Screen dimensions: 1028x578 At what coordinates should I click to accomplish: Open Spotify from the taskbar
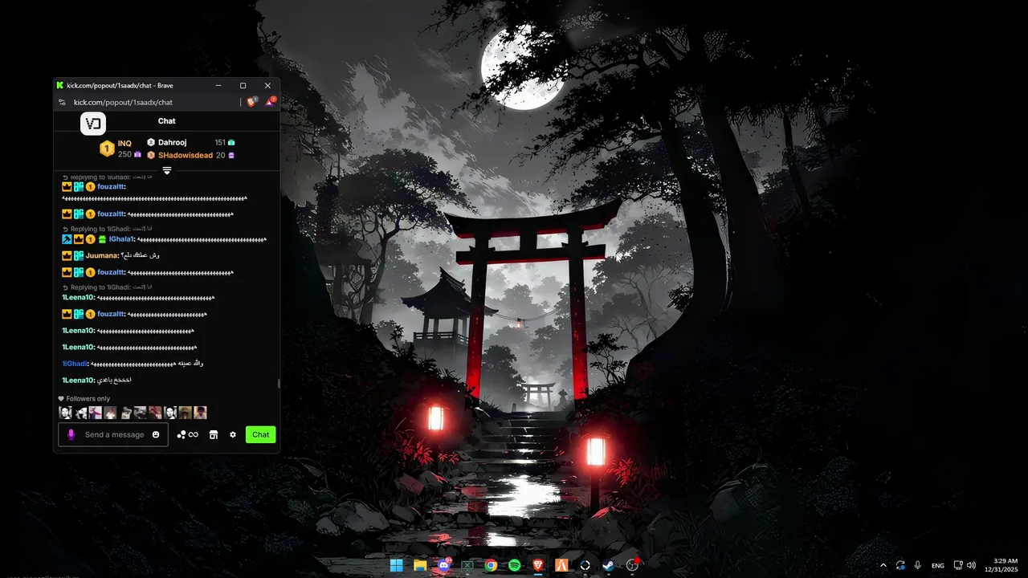pos(515,565)
